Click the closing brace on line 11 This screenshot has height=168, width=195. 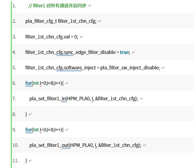26,161
